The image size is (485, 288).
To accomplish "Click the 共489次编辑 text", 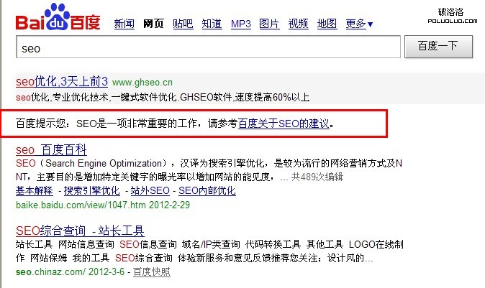I will 317,177.
